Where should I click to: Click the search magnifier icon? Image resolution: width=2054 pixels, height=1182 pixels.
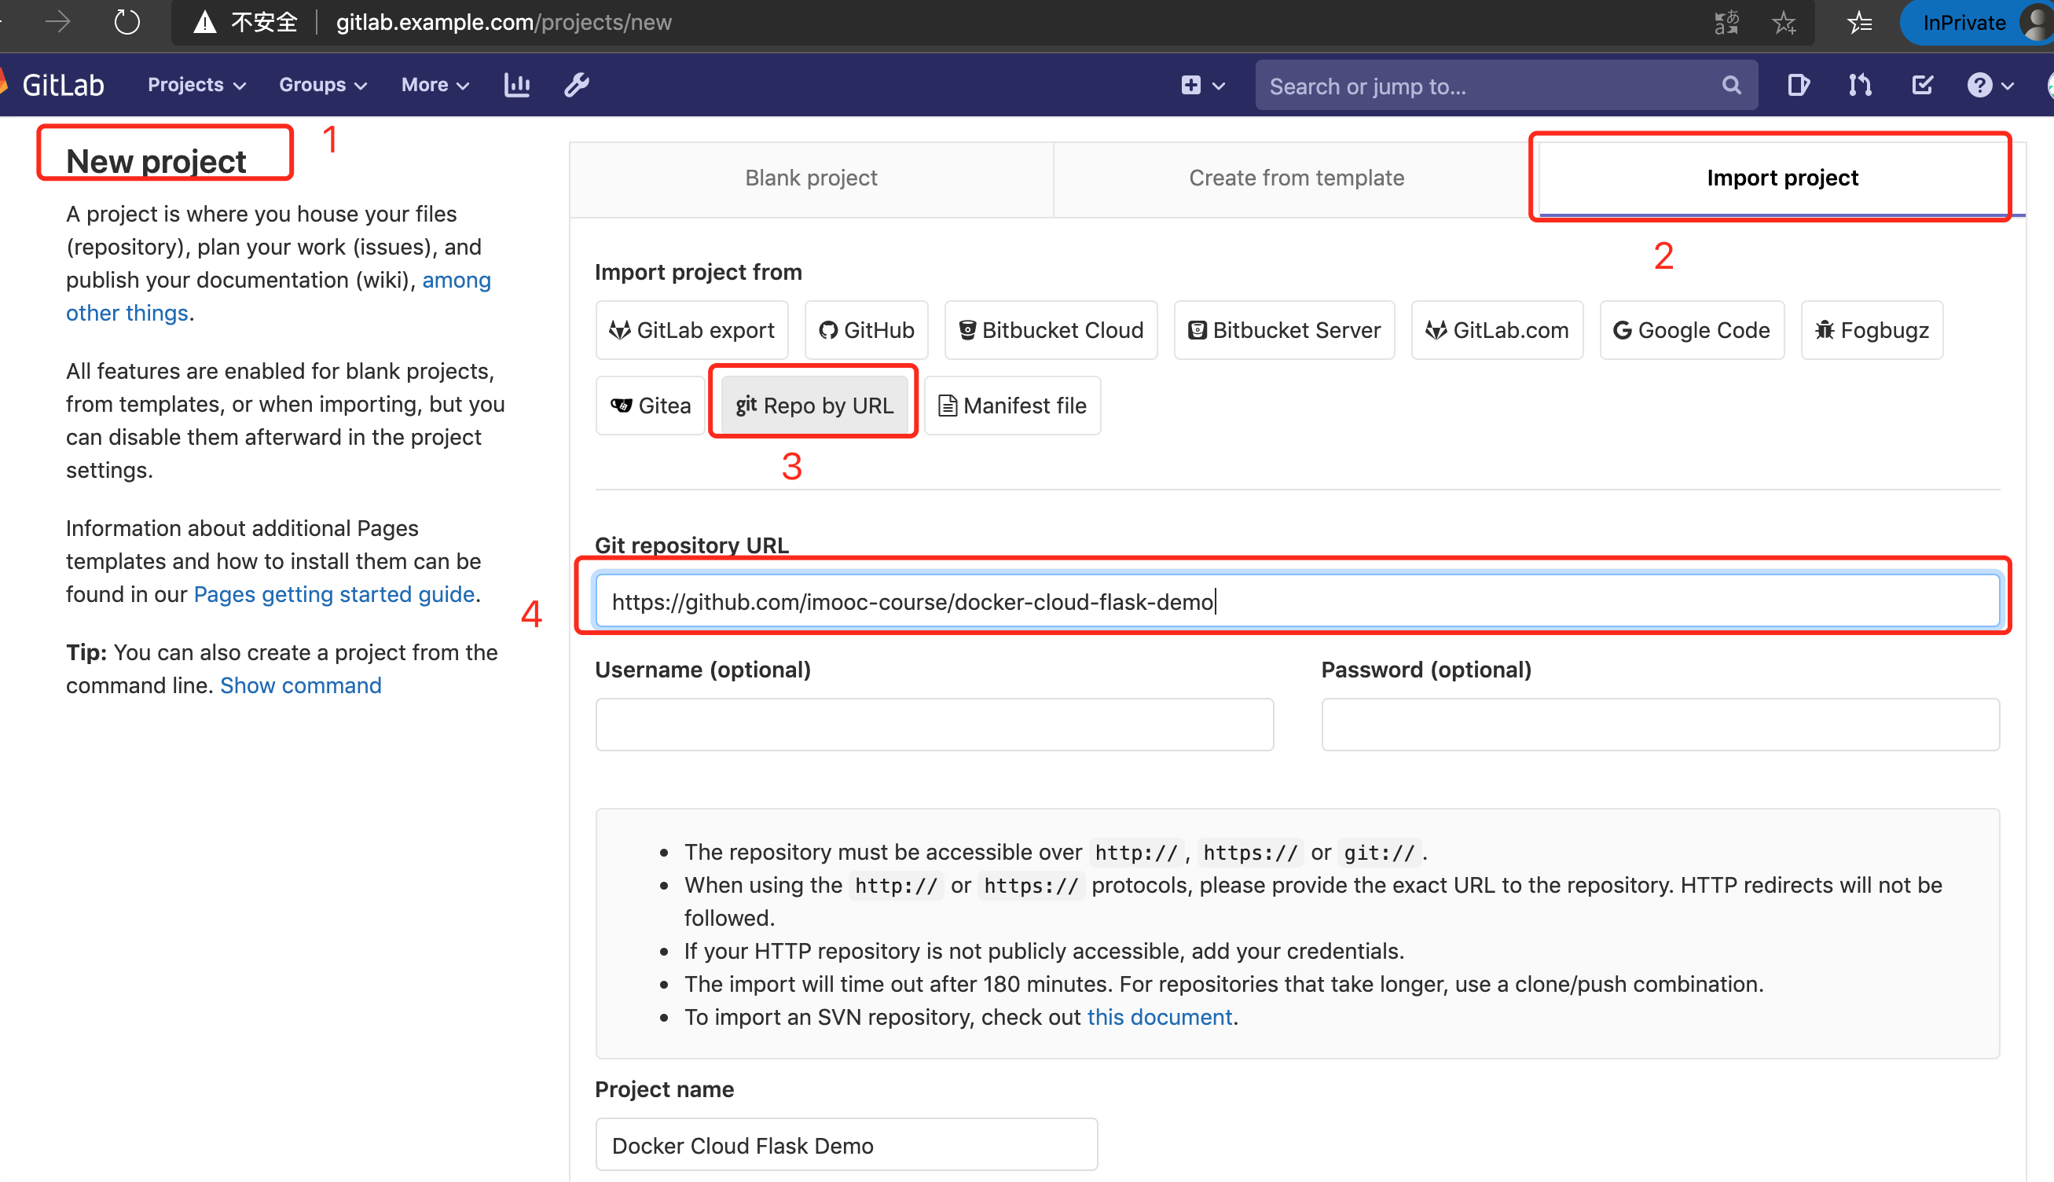click(1731, 85)
